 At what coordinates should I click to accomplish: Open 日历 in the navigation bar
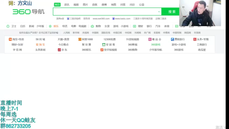pyautogui.click(x=23, y=26)
